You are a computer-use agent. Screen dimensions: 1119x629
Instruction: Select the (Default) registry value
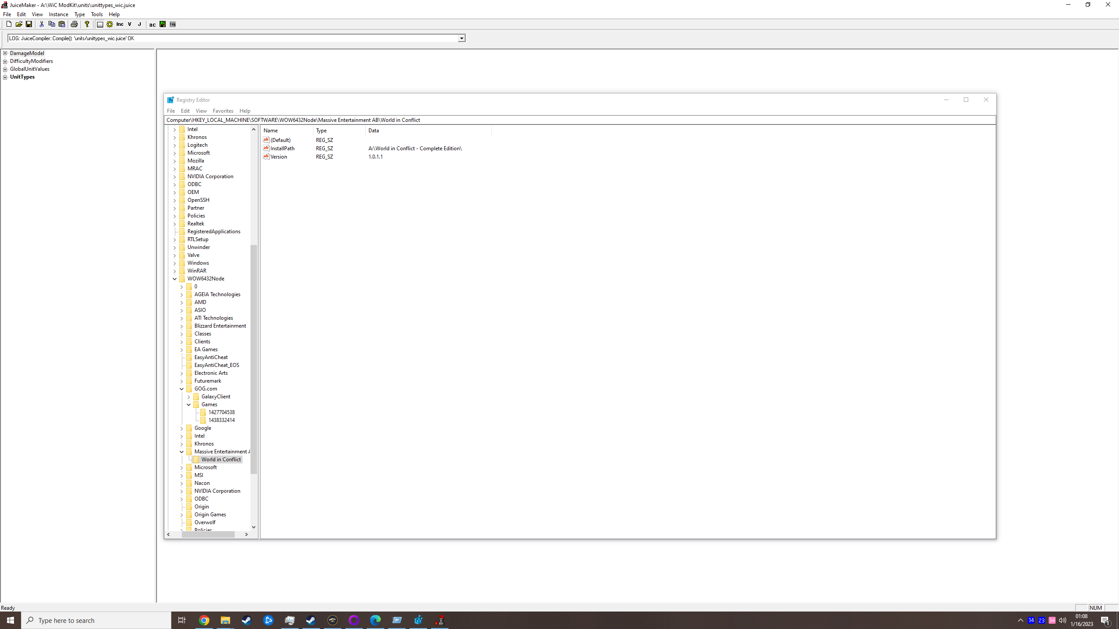click(x=281, y=140)
